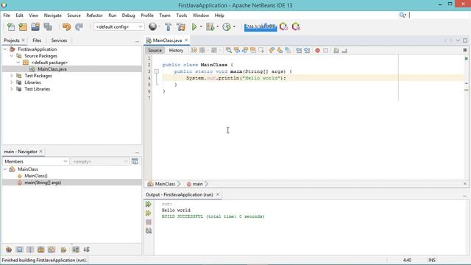Select MainClass.java in Projects tree
This screenshot has height=265, width=471.
point(52,69)
